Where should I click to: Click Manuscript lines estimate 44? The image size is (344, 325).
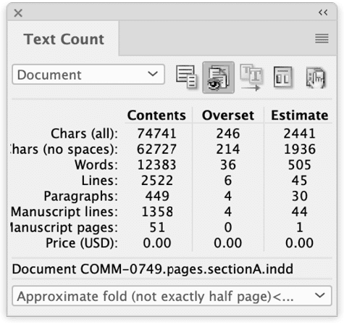pyautogui.click(x=299, y=212)
